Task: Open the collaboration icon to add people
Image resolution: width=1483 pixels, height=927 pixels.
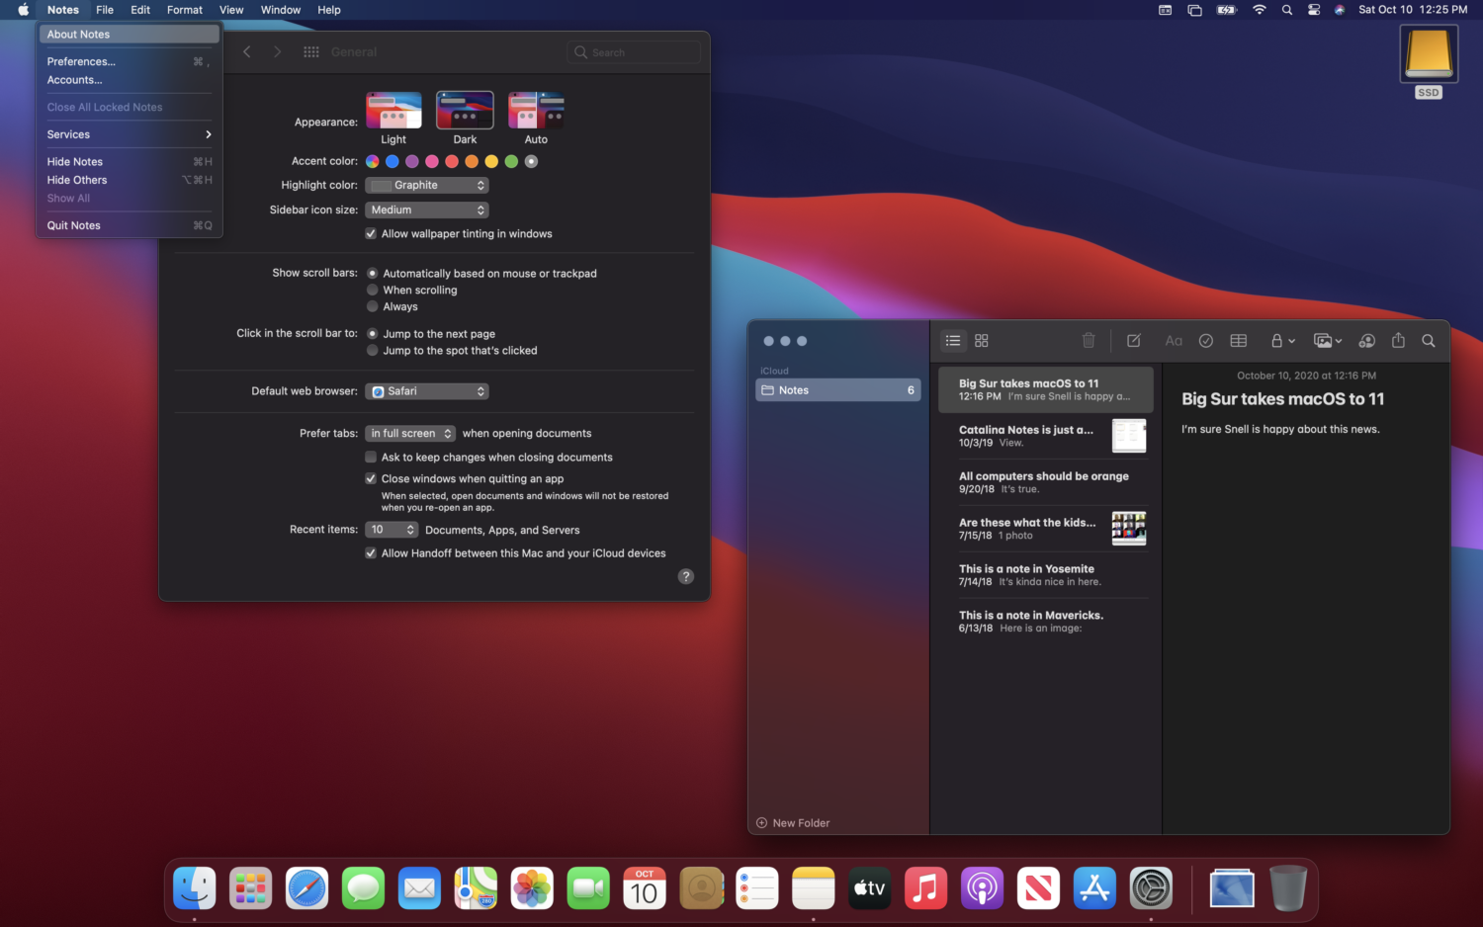Action: point(1366,340)
